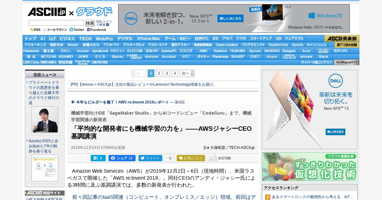
Task: Open thumbnail of man in suit
Action: point(45,120)
